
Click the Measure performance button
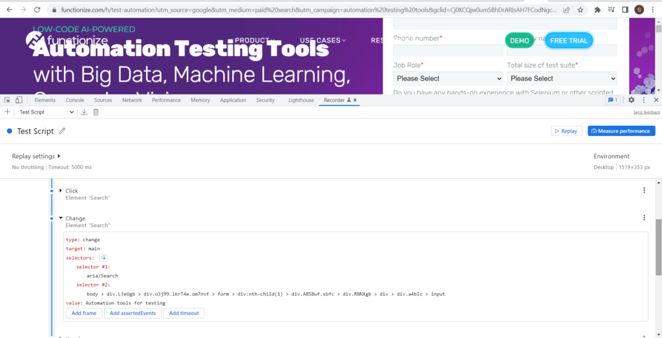point(621,131)
